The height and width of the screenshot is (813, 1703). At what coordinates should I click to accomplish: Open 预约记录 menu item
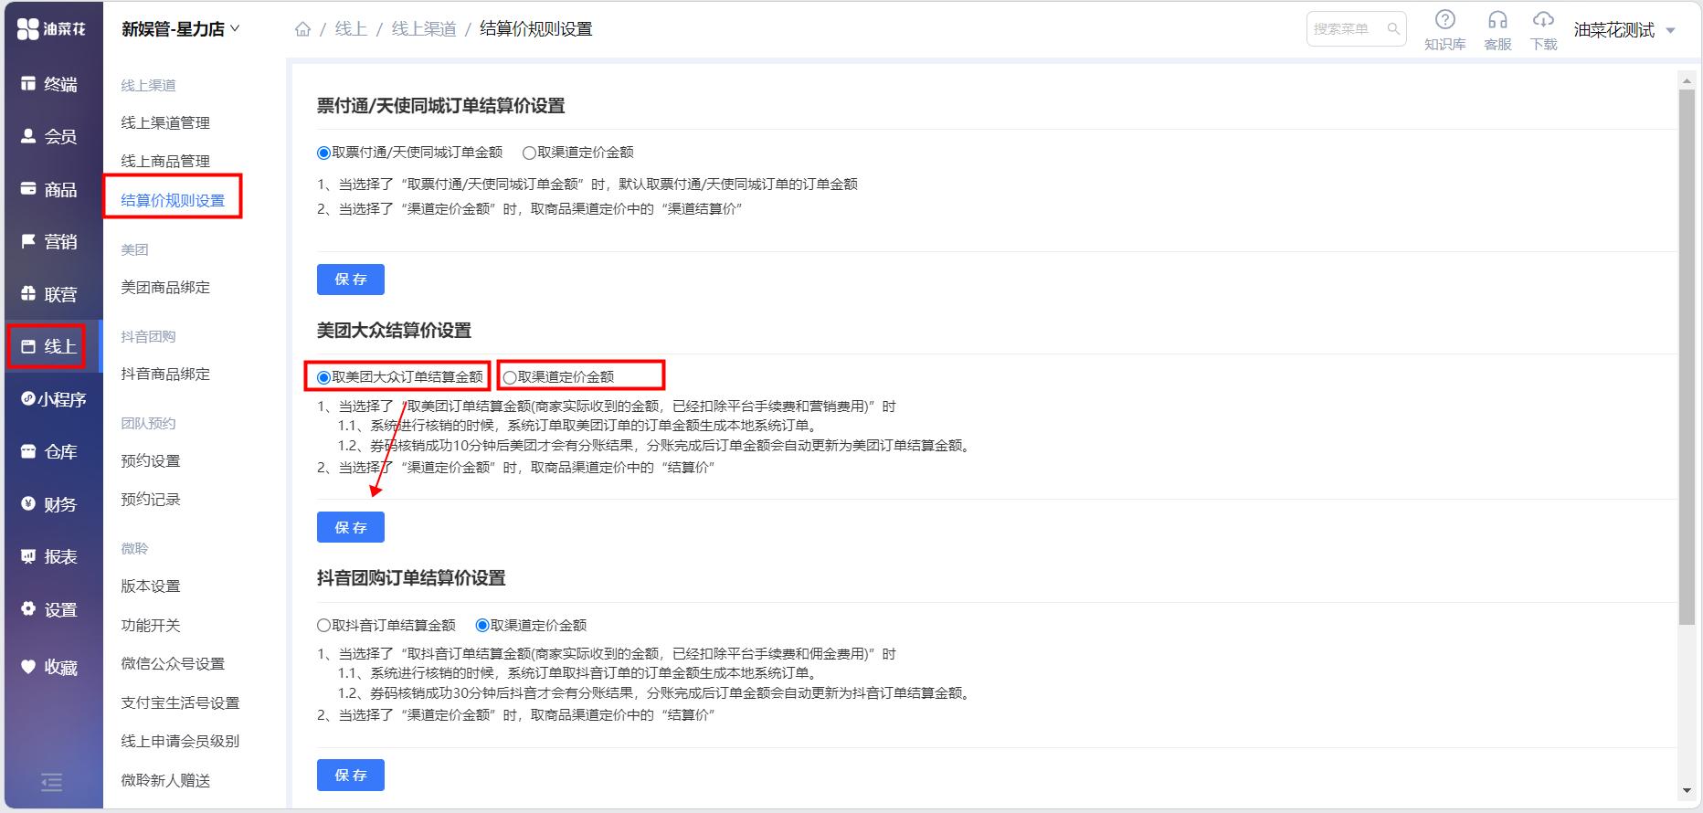click(x=151, y=499)
